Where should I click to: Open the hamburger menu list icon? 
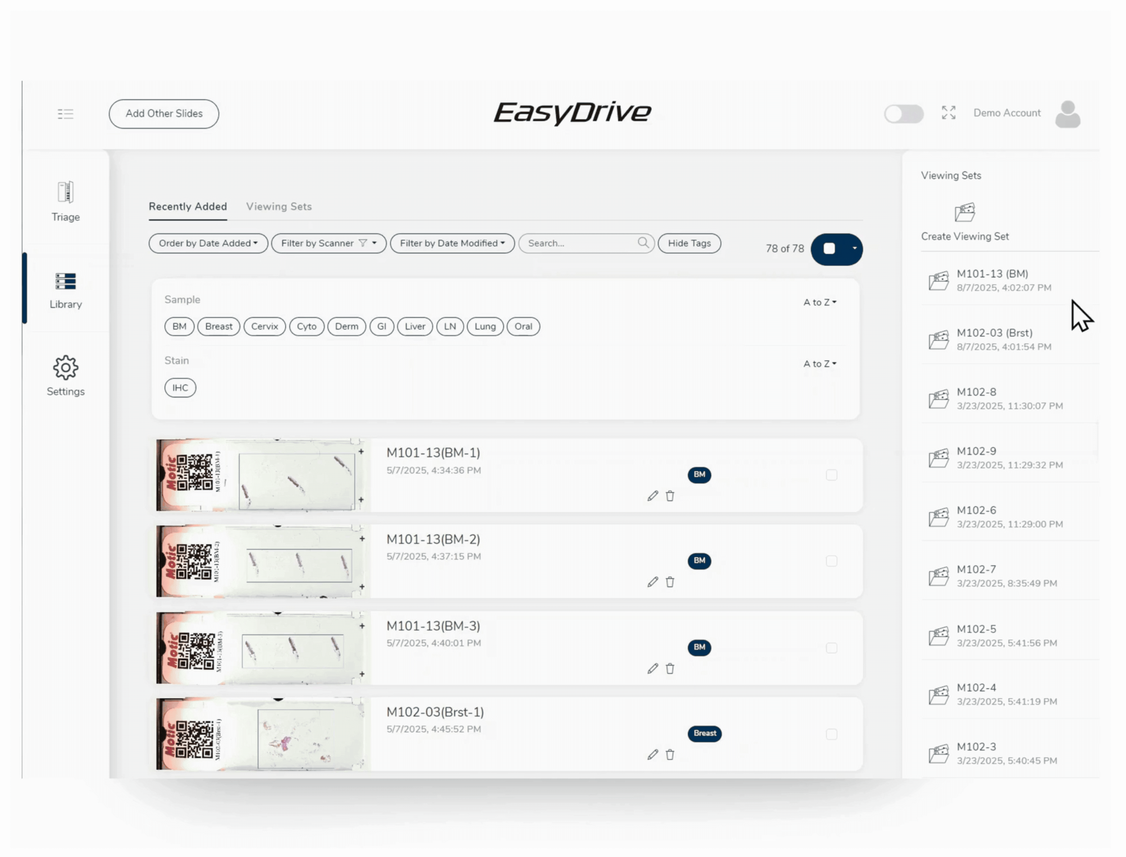point(65,114)
